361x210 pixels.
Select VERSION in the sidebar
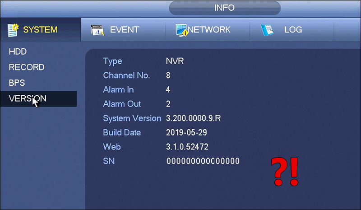coord(38,99)
